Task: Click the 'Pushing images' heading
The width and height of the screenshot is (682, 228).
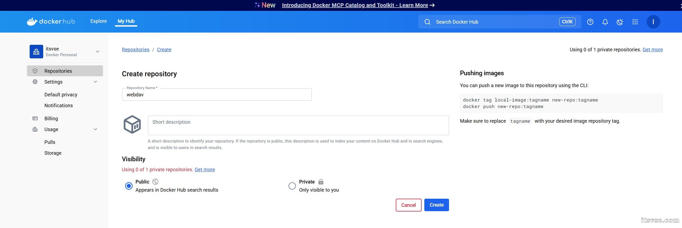Action: pyautogui.click(x=482, y=73)
